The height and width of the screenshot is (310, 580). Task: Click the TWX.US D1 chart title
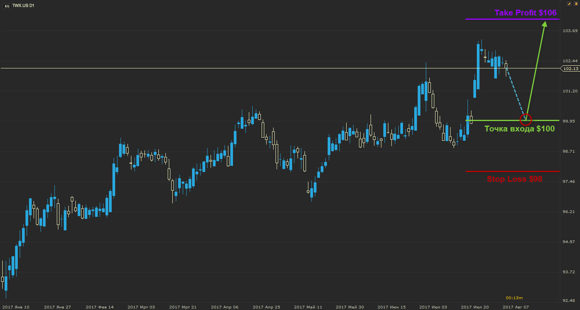pyautogui.click(x=23, y=6)
